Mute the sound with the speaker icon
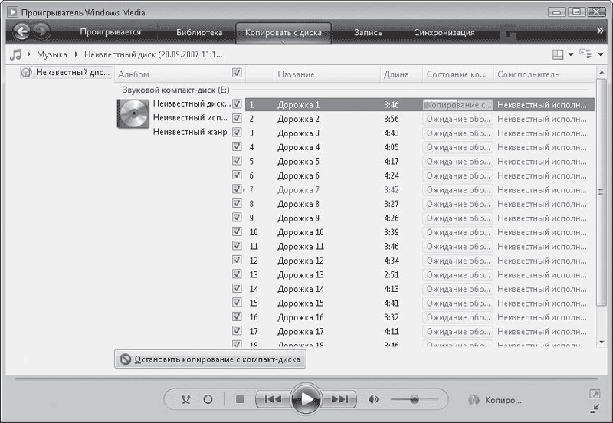 click(374, 399)
